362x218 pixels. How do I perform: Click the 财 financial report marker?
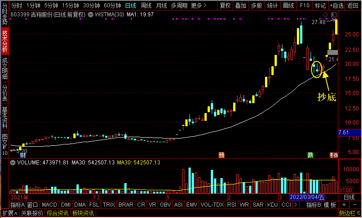(x=23, y=155)
